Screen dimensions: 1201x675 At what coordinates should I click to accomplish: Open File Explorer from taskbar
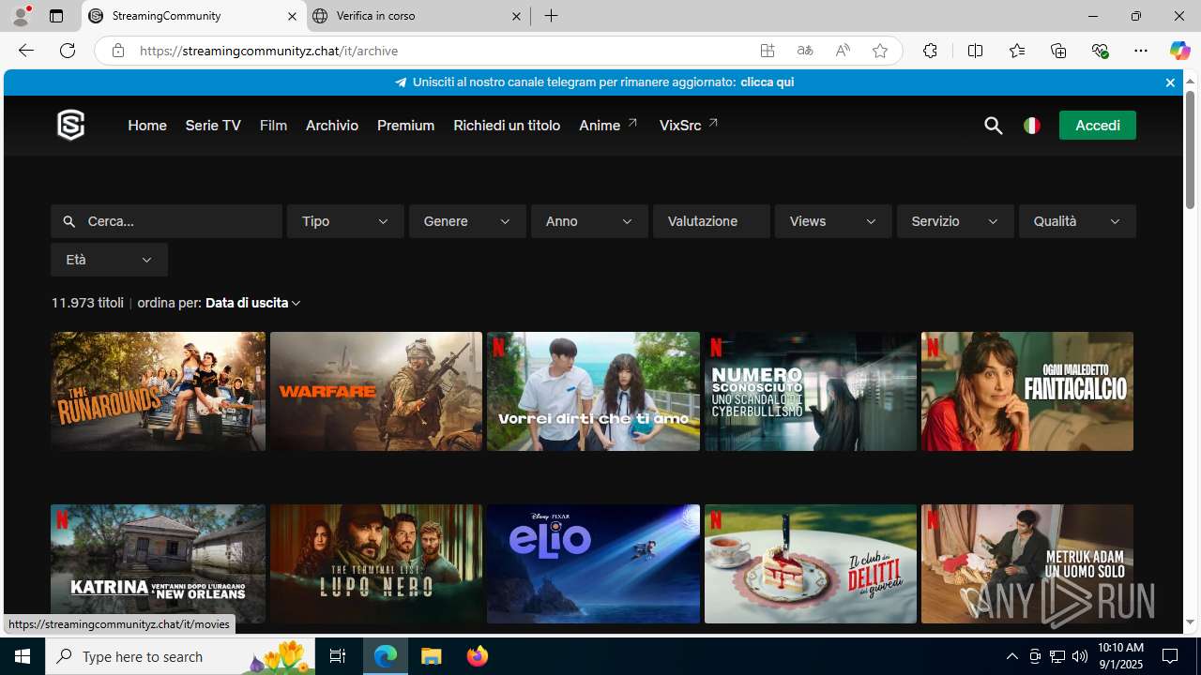tap(432, 656)
